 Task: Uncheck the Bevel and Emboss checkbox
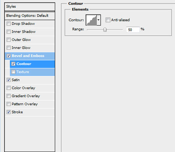[x=9, y=56]
